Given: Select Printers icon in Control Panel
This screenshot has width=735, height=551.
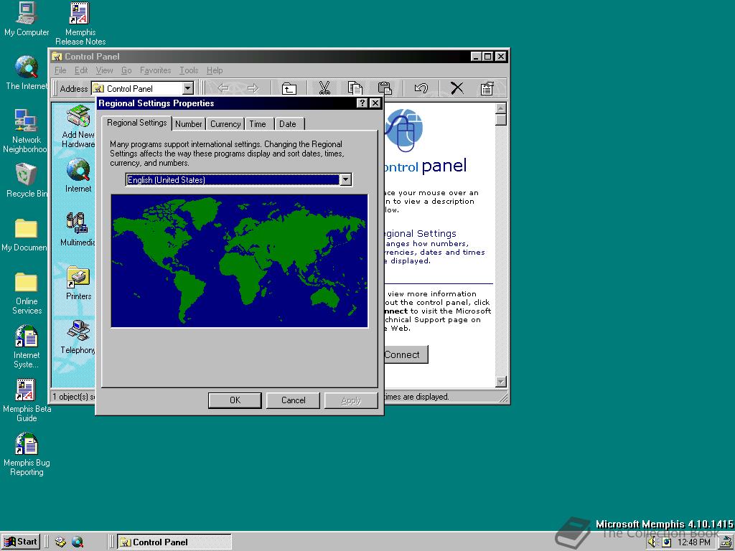Looking at the screenshot, I should (78, 283).
